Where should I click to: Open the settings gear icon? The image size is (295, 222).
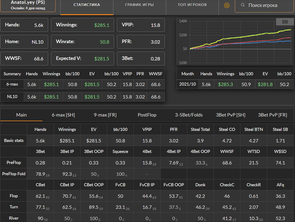click(x=227, y=5)
